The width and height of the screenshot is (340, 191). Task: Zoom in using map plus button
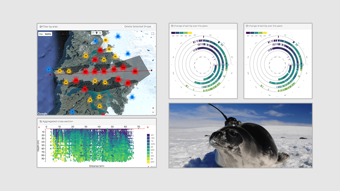[153, 108]
